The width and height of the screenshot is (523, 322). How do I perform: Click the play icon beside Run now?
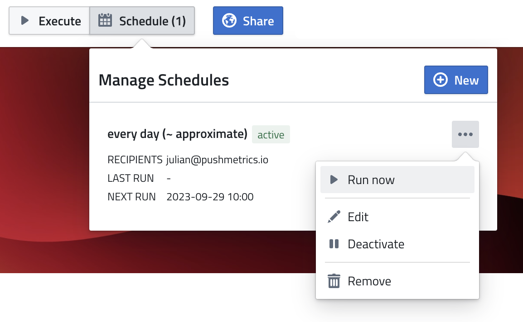point(334,179)
